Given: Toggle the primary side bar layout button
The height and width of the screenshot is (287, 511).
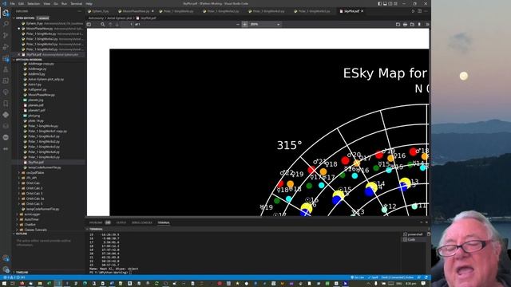Looking at the screenshot, I should point(380,3).
